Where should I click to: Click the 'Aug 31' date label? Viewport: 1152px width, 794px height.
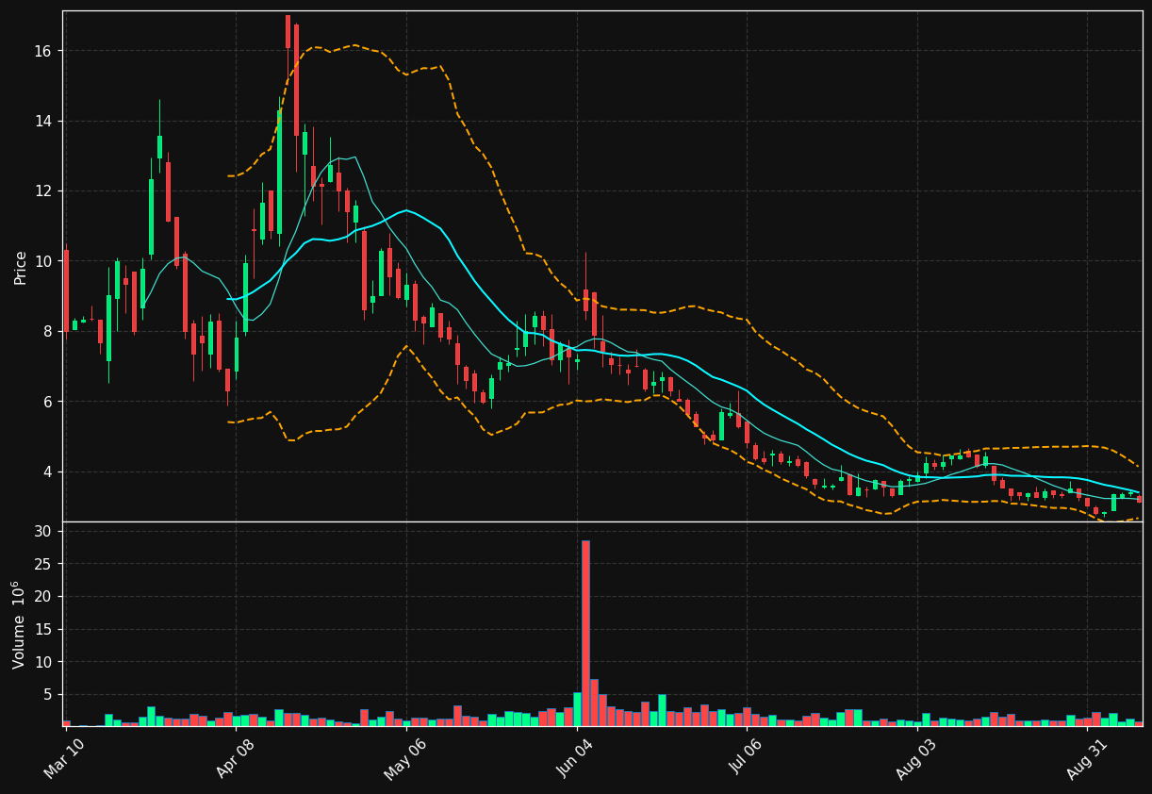(x=1087, y=757)
